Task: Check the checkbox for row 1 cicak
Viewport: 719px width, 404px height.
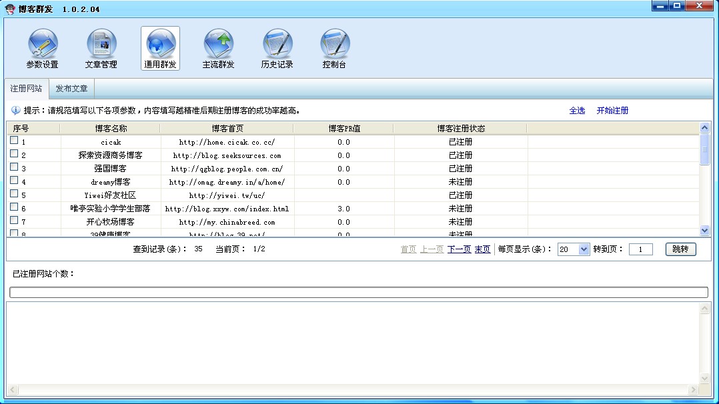Action: 14,141
